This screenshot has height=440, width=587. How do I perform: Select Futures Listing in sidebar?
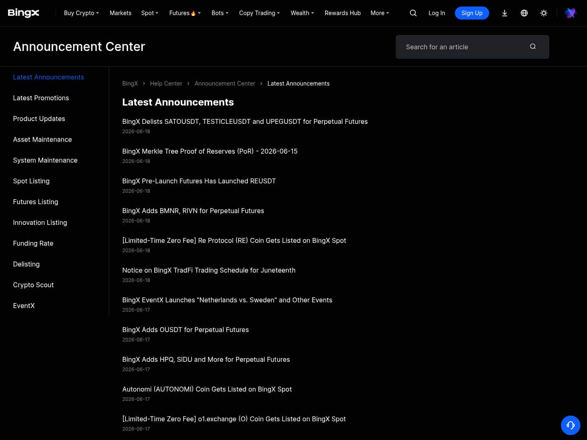pyautogui.click(x=35, y=202)
